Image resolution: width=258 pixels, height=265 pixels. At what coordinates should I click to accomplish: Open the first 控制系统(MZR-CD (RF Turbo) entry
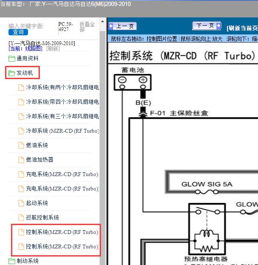[62, 232]
